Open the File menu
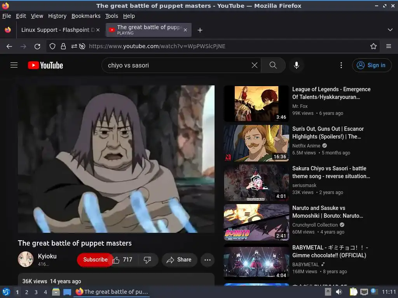 coord(7,16)
